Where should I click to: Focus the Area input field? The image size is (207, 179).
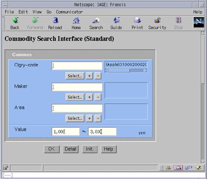pos(77,108)
